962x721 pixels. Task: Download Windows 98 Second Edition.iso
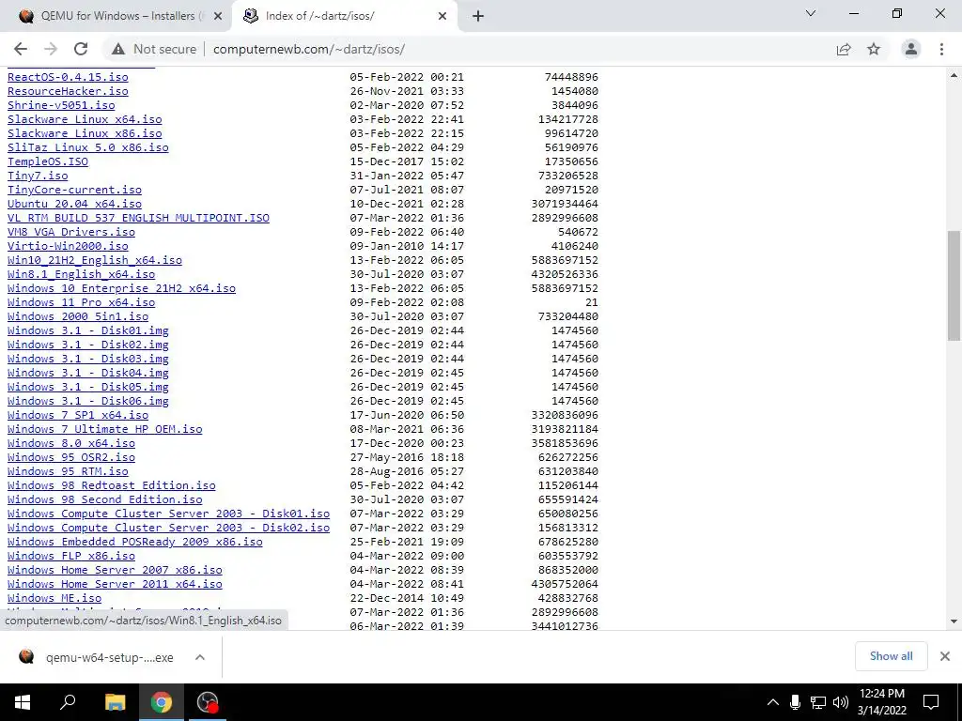pyautogui.click(x=105, y=500)
